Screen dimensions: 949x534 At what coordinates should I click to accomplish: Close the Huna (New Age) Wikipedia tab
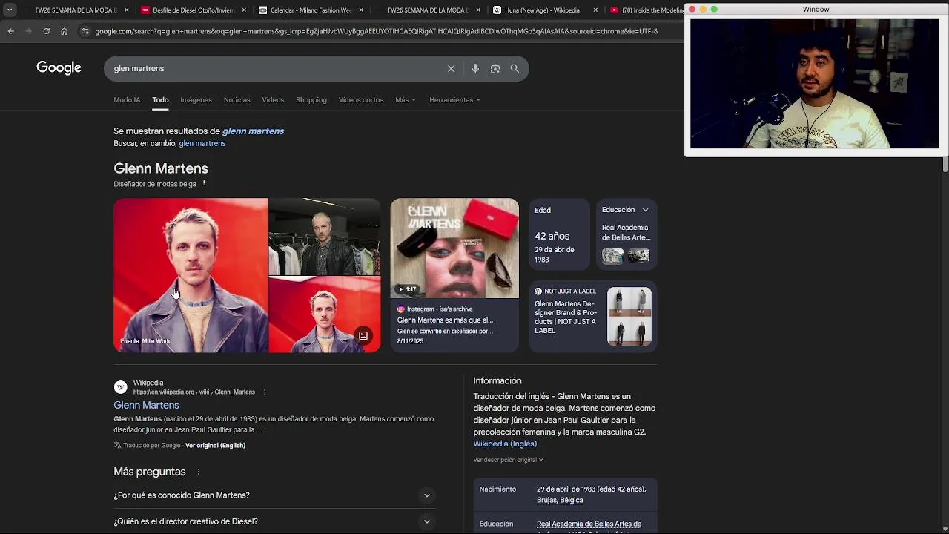pyautogui.click(x=595, y=10)
